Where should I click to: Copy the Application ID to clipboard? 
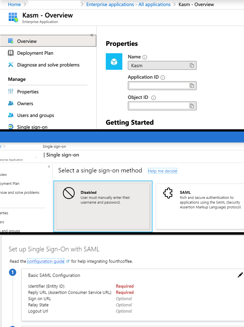tap(192, 86)
